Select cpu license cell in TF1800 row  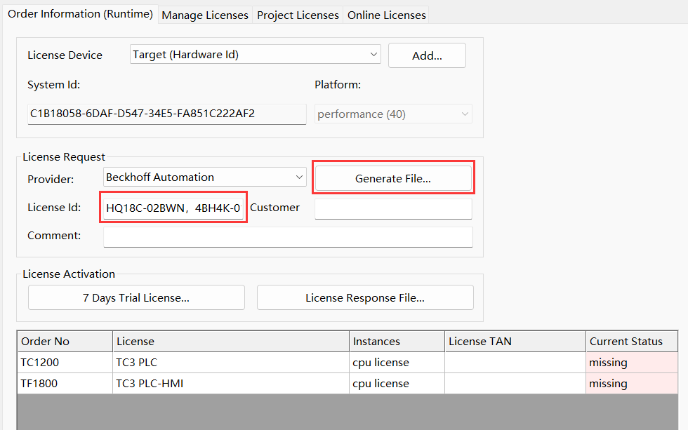397,384
